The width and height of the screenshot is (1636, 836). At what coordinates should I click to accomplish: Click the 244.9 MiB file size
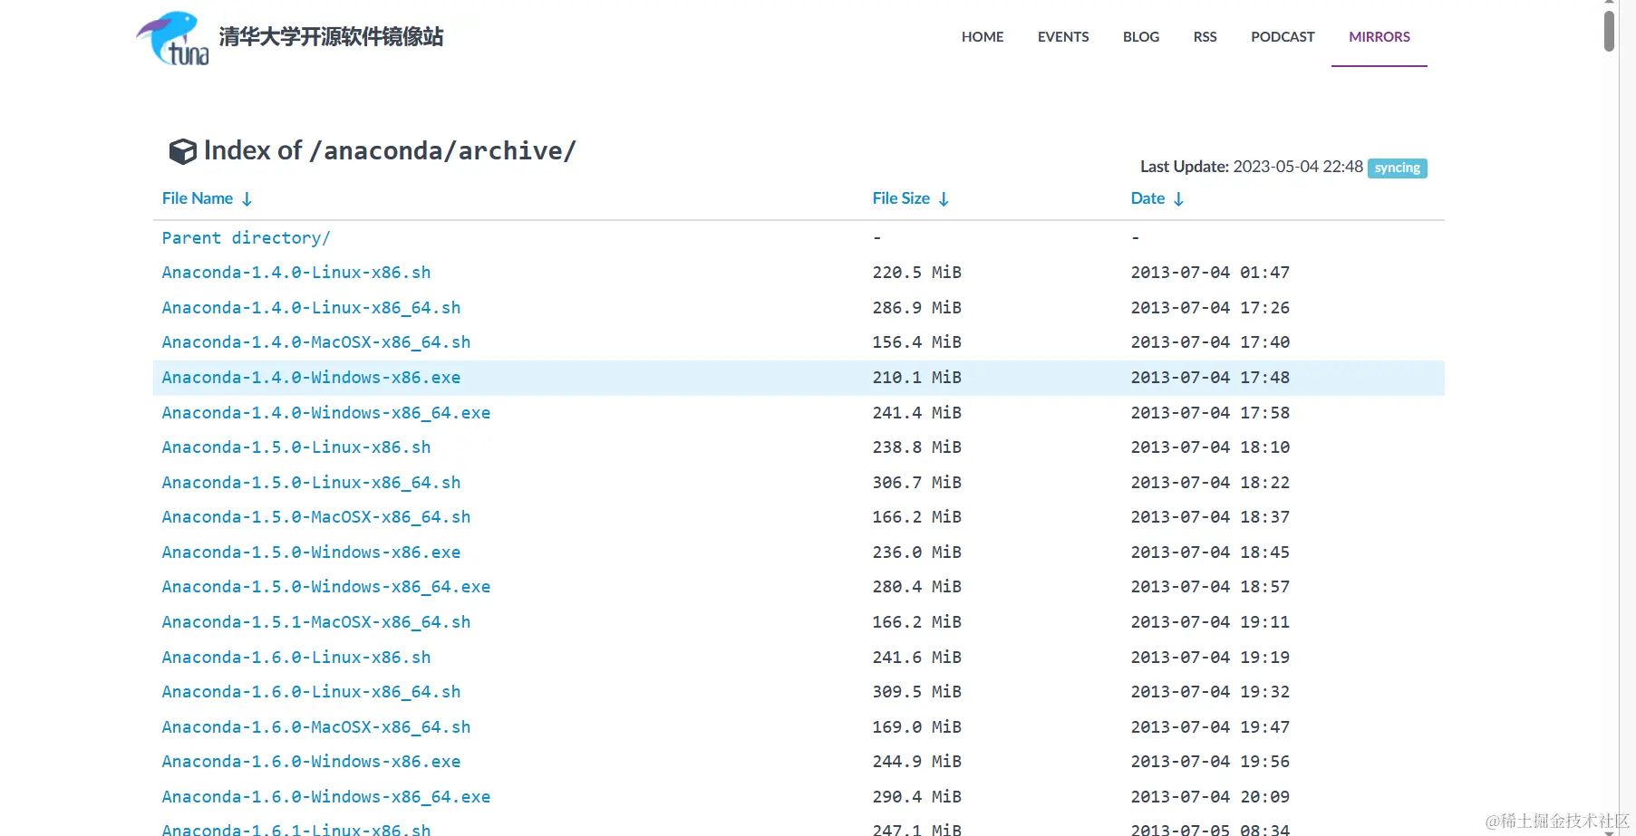[x=917, y=762]
